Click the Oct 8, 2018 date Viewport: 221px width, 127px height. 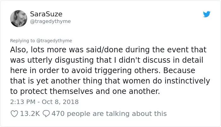click(60, 102)
